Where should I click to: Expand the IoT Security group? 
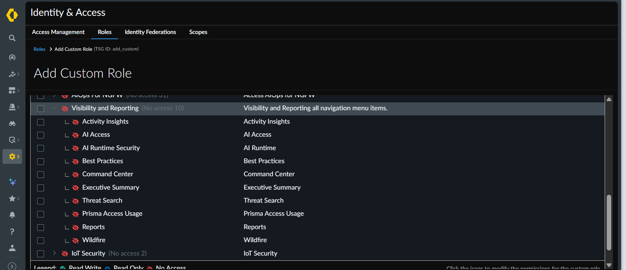click(x=54, y=253)
